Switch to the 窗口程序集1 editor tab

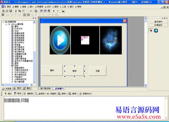tap(45, 89)
